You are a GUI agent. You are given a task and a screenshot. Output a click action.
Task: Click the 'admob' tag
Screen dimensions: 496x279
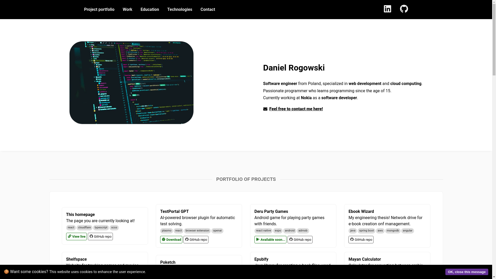coord(303,231)
